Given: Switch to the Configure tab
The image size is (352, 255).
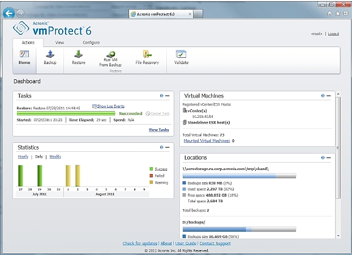Looking at the screenshot, I should (91, 42).
